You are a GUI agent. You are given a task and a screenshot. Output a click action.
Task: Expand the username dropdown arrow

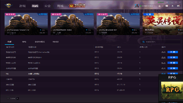coord(155,6)
